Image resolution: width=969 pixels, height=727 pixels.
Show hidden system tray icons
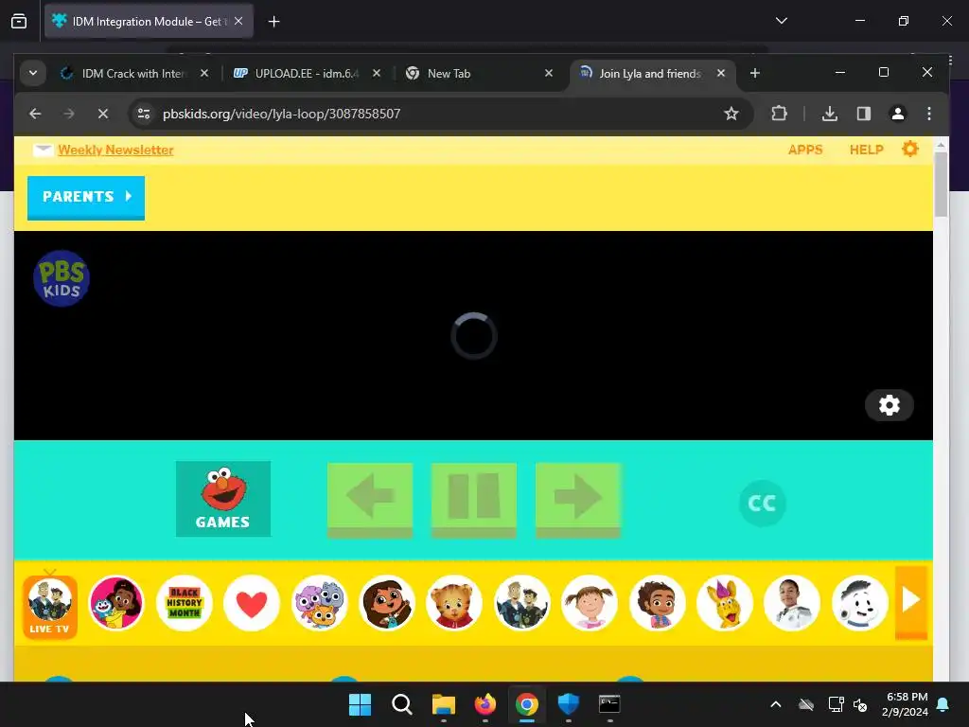[776, 704]
